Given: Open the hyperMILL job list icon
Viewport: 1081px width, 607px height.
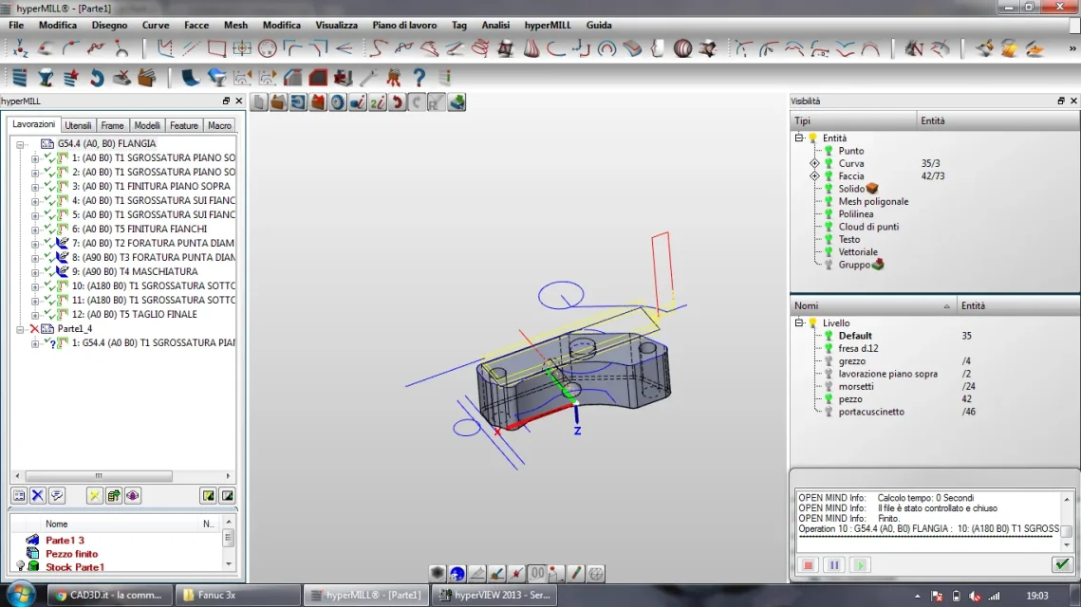Looking at the screenshot, I should pyautogui.click(x=19, y=77).
